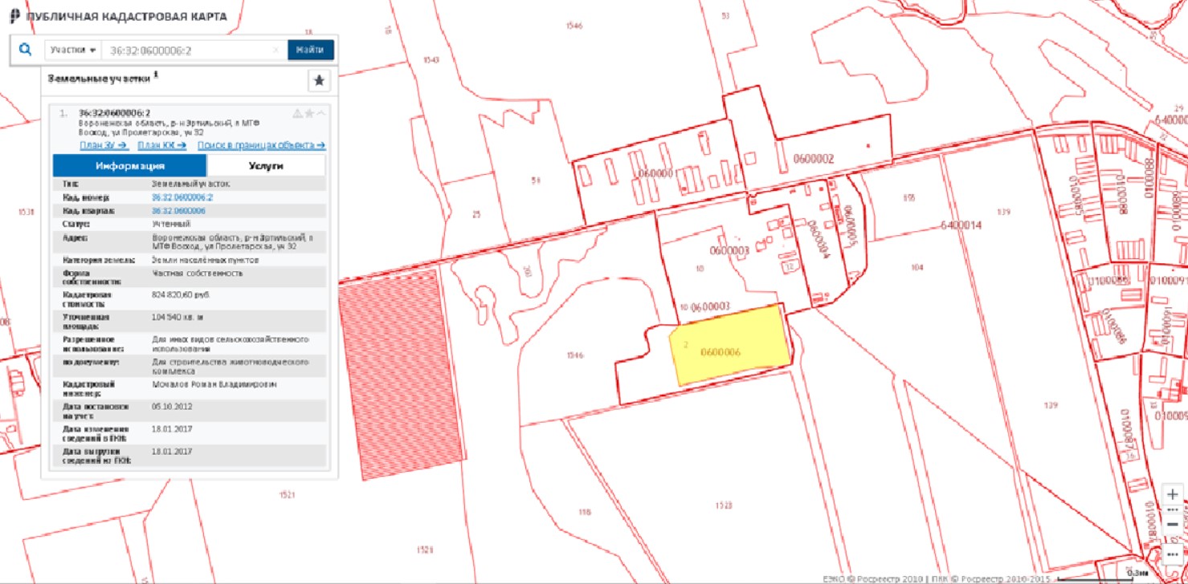Open the План КК link

click(161, 145)
